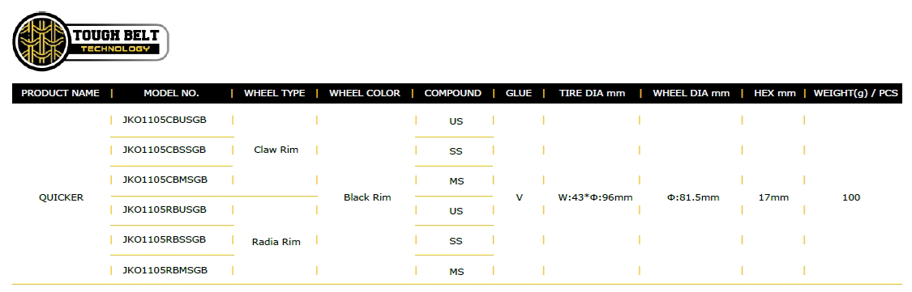
Task: Select model JKO1105RBMSGB
Action: pos(165,270)
